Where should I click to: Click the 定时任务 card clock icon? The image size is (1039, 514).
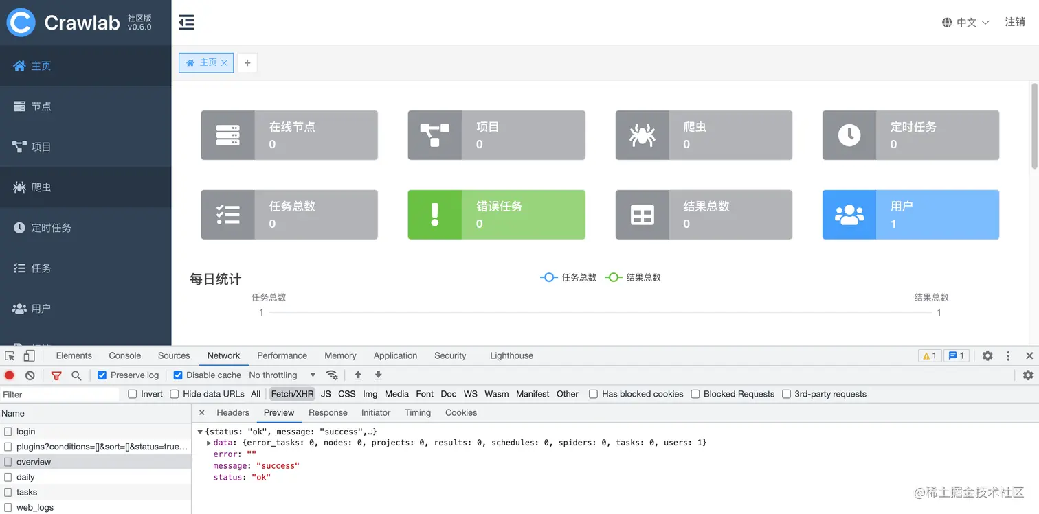[x=849, y=135]
